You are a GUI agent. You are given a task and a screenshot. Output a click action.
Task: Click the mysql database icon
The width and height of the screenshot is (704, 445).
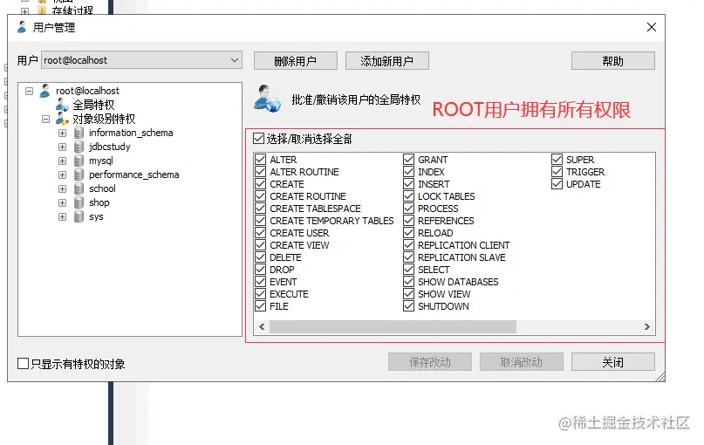(79, 161)
